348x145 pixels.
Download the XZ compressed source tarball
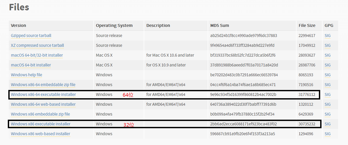point(37,45)
